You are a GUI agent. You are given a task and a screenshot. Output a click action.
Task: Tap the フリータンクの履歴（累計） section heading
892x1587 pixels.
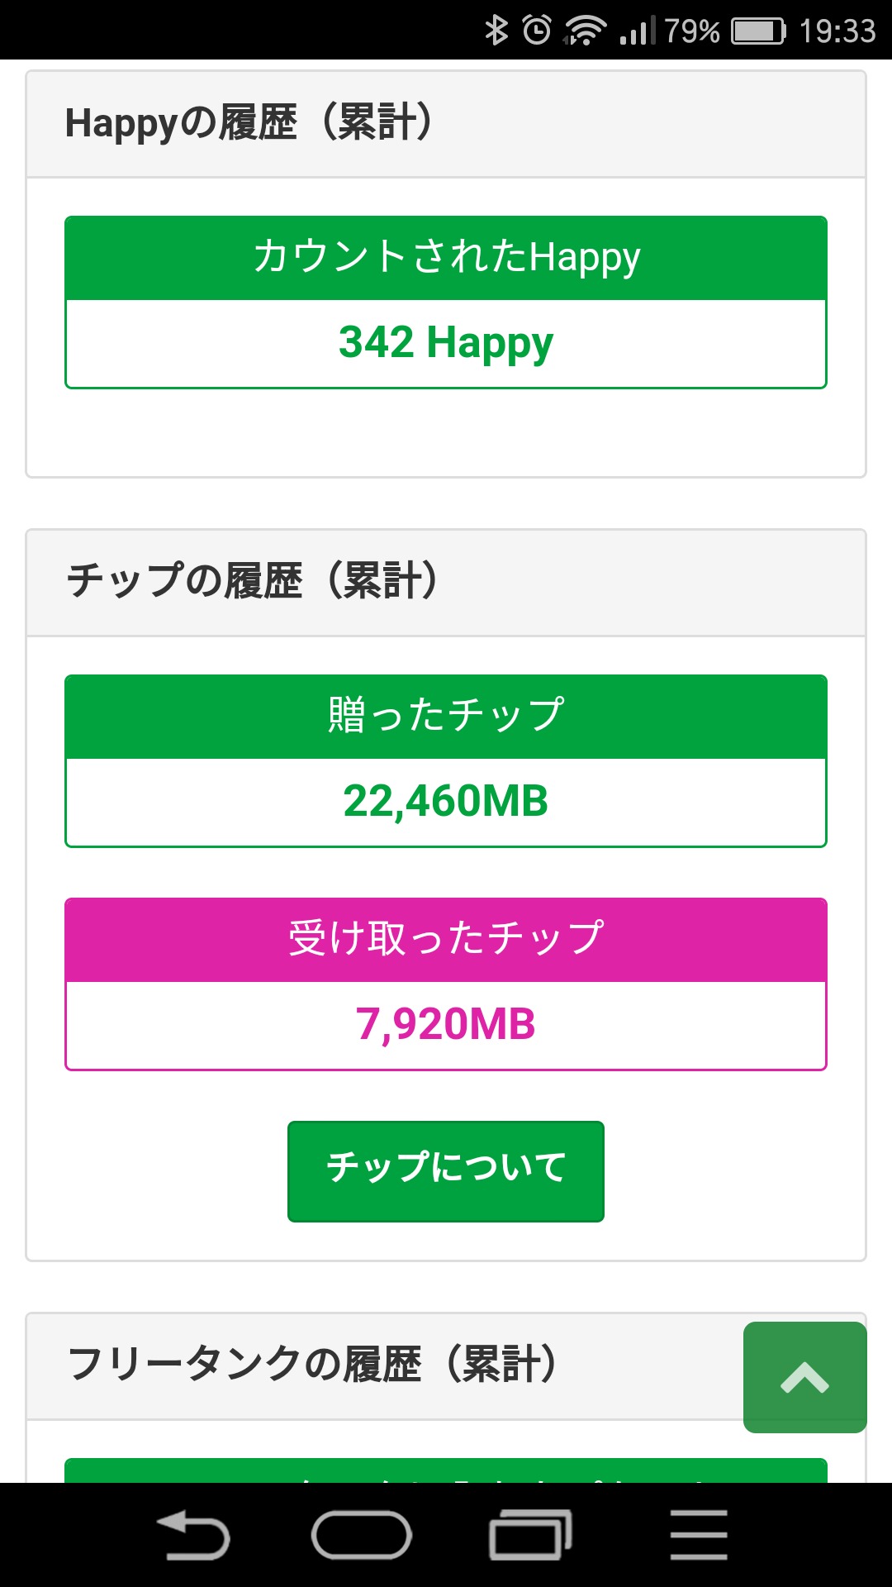click(314, 1365)
